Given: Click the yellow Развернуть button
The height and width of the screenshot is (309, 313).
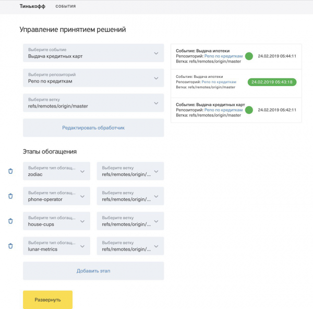Looking at the screenshot, I should 47,300.
